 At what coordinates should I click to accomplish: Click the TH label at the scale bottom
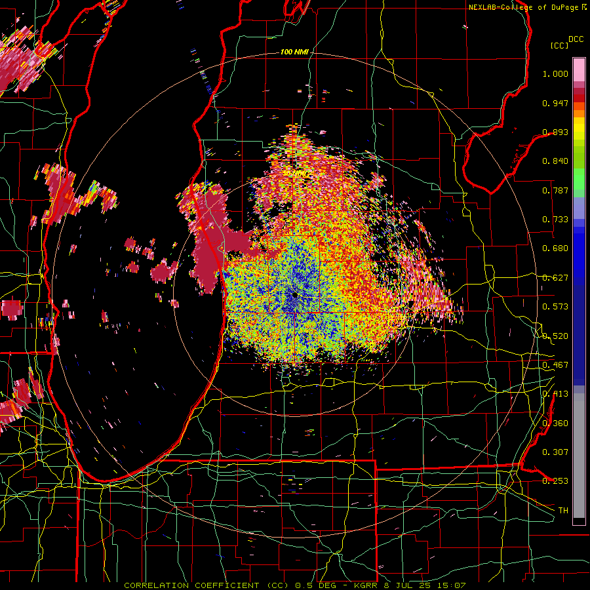(x=563, y=510)
